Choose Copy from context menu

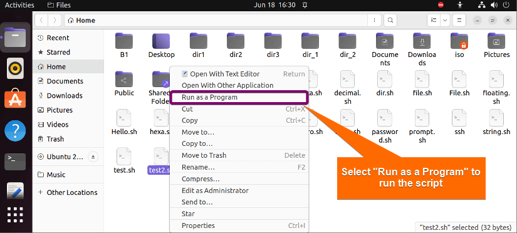[239, 120]
